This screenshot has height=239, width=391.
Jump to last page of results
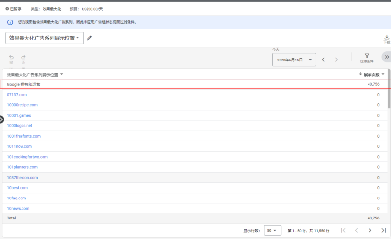click(x=383, y=230)
